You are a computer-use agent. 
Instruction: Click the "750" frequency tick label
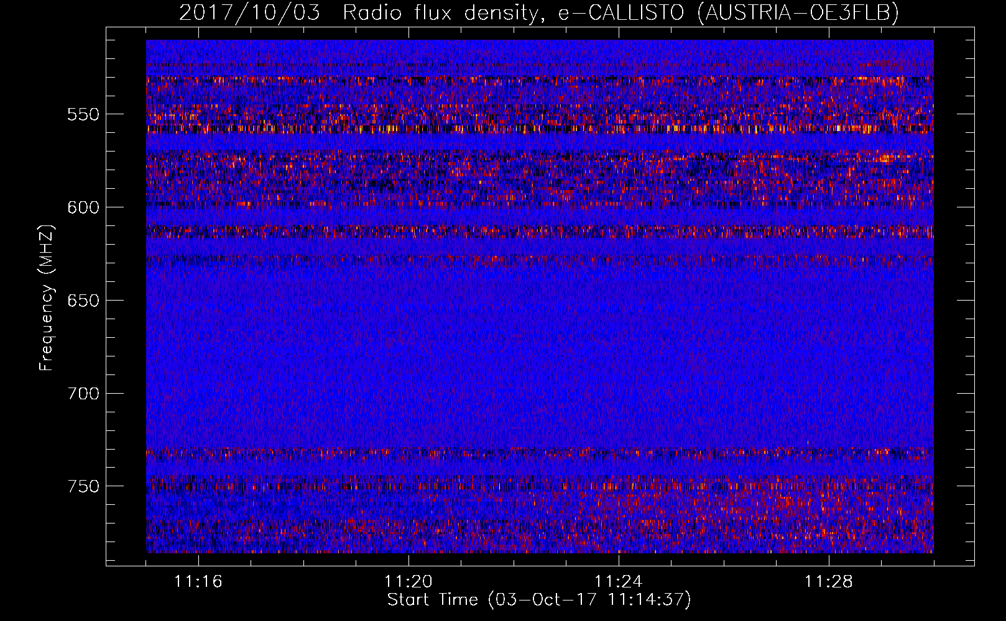tap(84, 486)
